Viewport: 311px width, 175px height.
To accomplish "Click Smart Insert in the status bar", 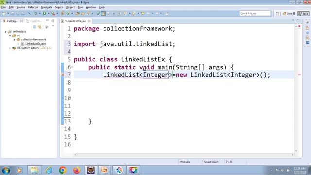I will click(211, 162).
